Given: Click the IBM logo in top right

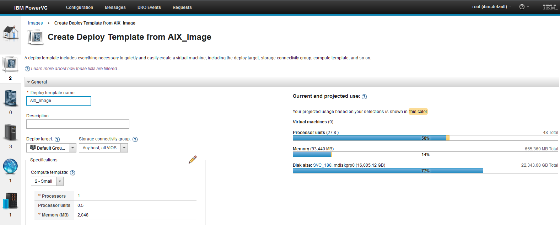Looking at the screenshot, I should point(550,7).
